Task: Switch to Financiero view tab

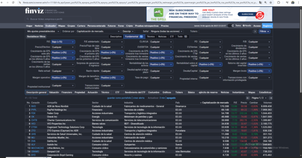Action: point(67,92)
